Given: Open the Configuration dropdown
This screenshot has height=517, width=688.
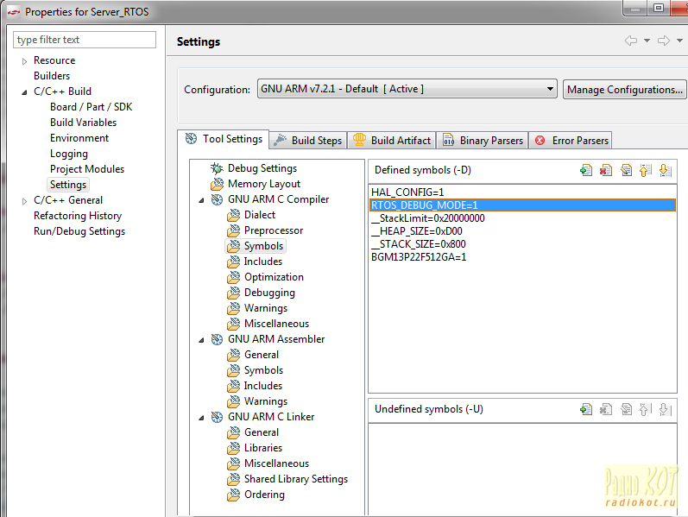Looking at the screenshot, I should (x=407, y=89).
